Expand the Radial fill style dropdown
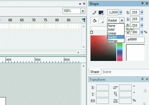The image size is (149, 105). click(x=122, y=20)
